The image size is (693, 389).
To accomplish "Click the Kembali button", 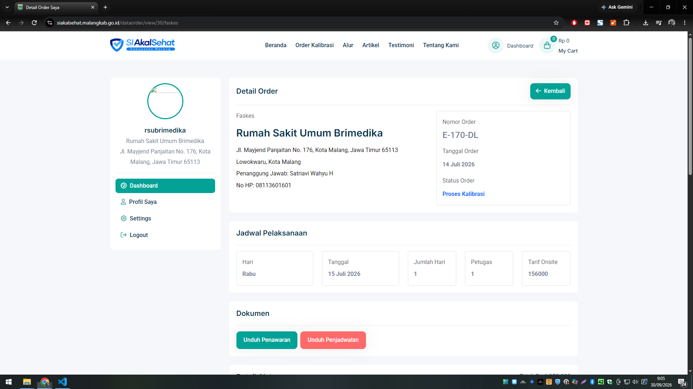I will tap(550, 91).
